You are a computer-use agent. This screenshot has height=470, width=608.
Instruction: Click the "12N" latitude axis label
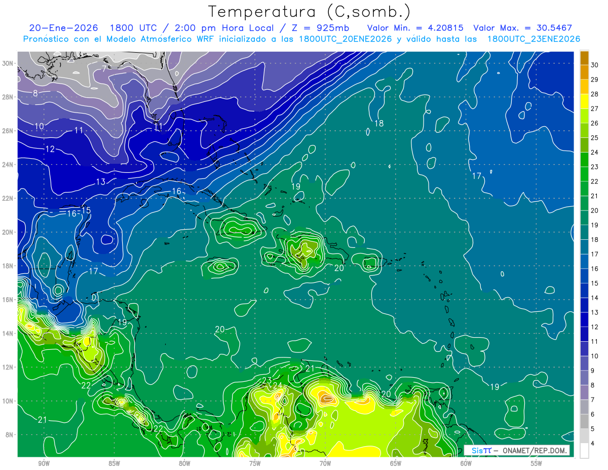[x=8, y=367]
